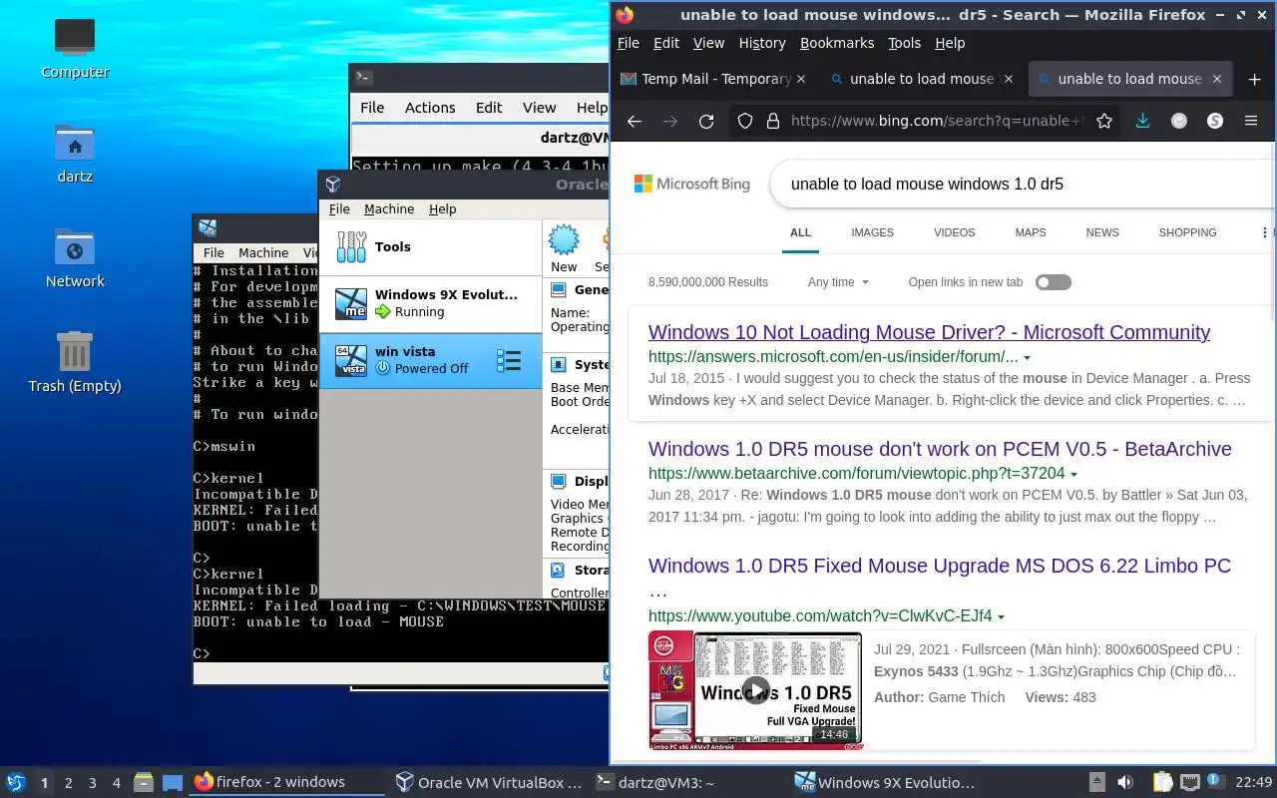The height and width of the screenshot is (798, 1277).
Task: Select the IMAGES search tab on Bing
Action: pyautogui.click(x=872, y=232)
